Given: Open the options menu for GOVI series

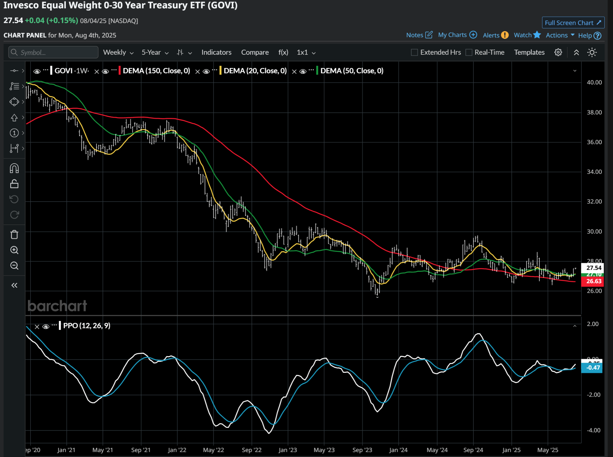Looking at the screenshot, I should pyautogui.click(x=45, y=70).
